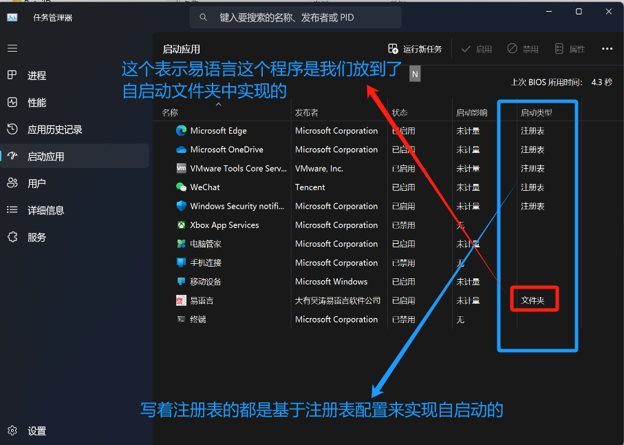Click 注册表 type in Microsoft Edge row
Viewport: 624px width, 445px height.
[532, 131]
